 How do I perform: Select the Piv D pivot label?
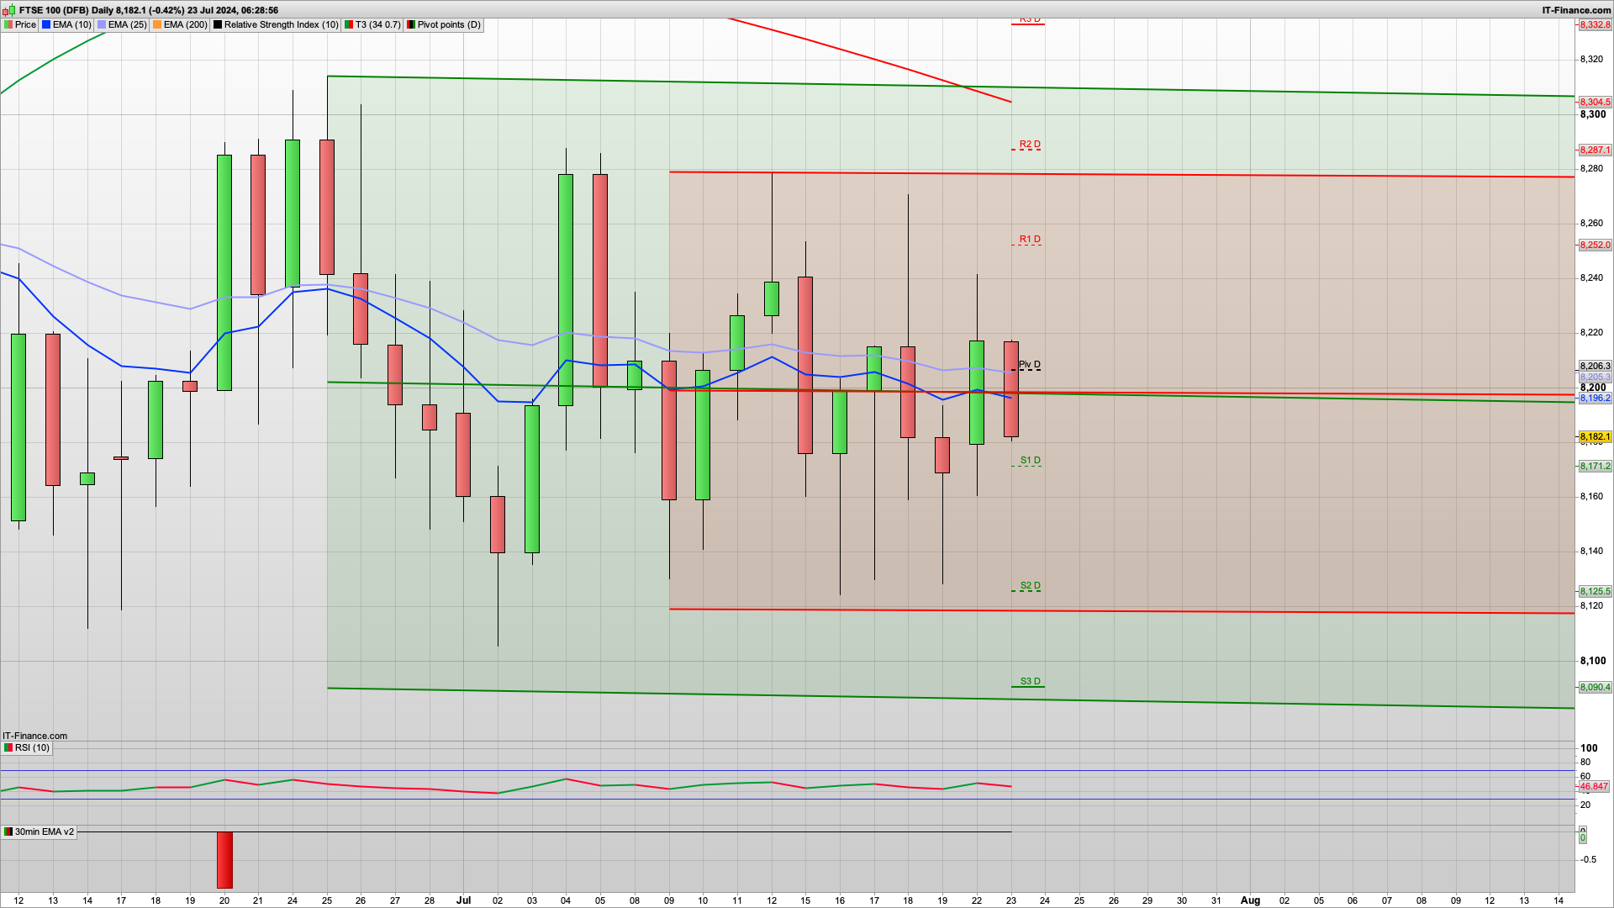click(1030, 365)
